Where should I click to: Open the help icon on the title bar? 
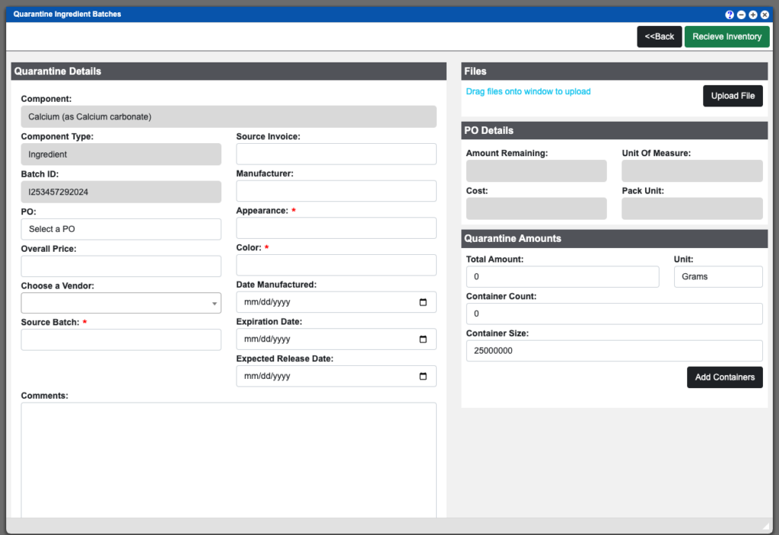(729, 14)
